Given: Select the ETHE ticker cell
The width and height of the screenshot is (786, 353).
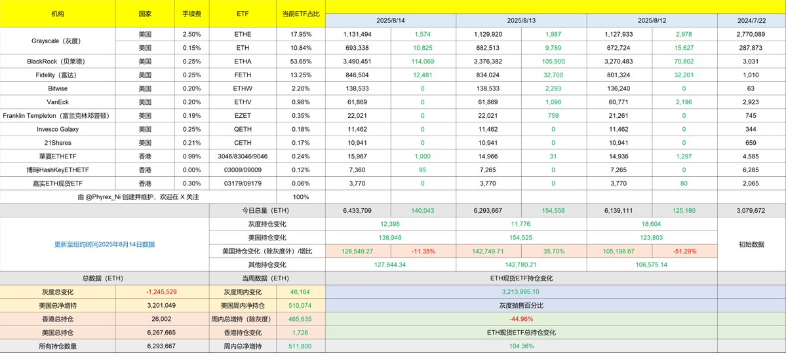Looking at the screenshot, I should click(x=243, y=35).
